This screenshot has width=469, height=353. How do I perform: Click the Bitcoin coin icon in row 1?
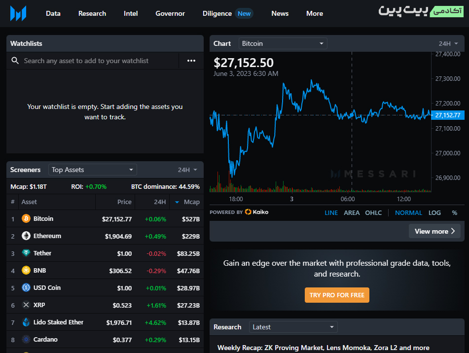pos(26,218)
